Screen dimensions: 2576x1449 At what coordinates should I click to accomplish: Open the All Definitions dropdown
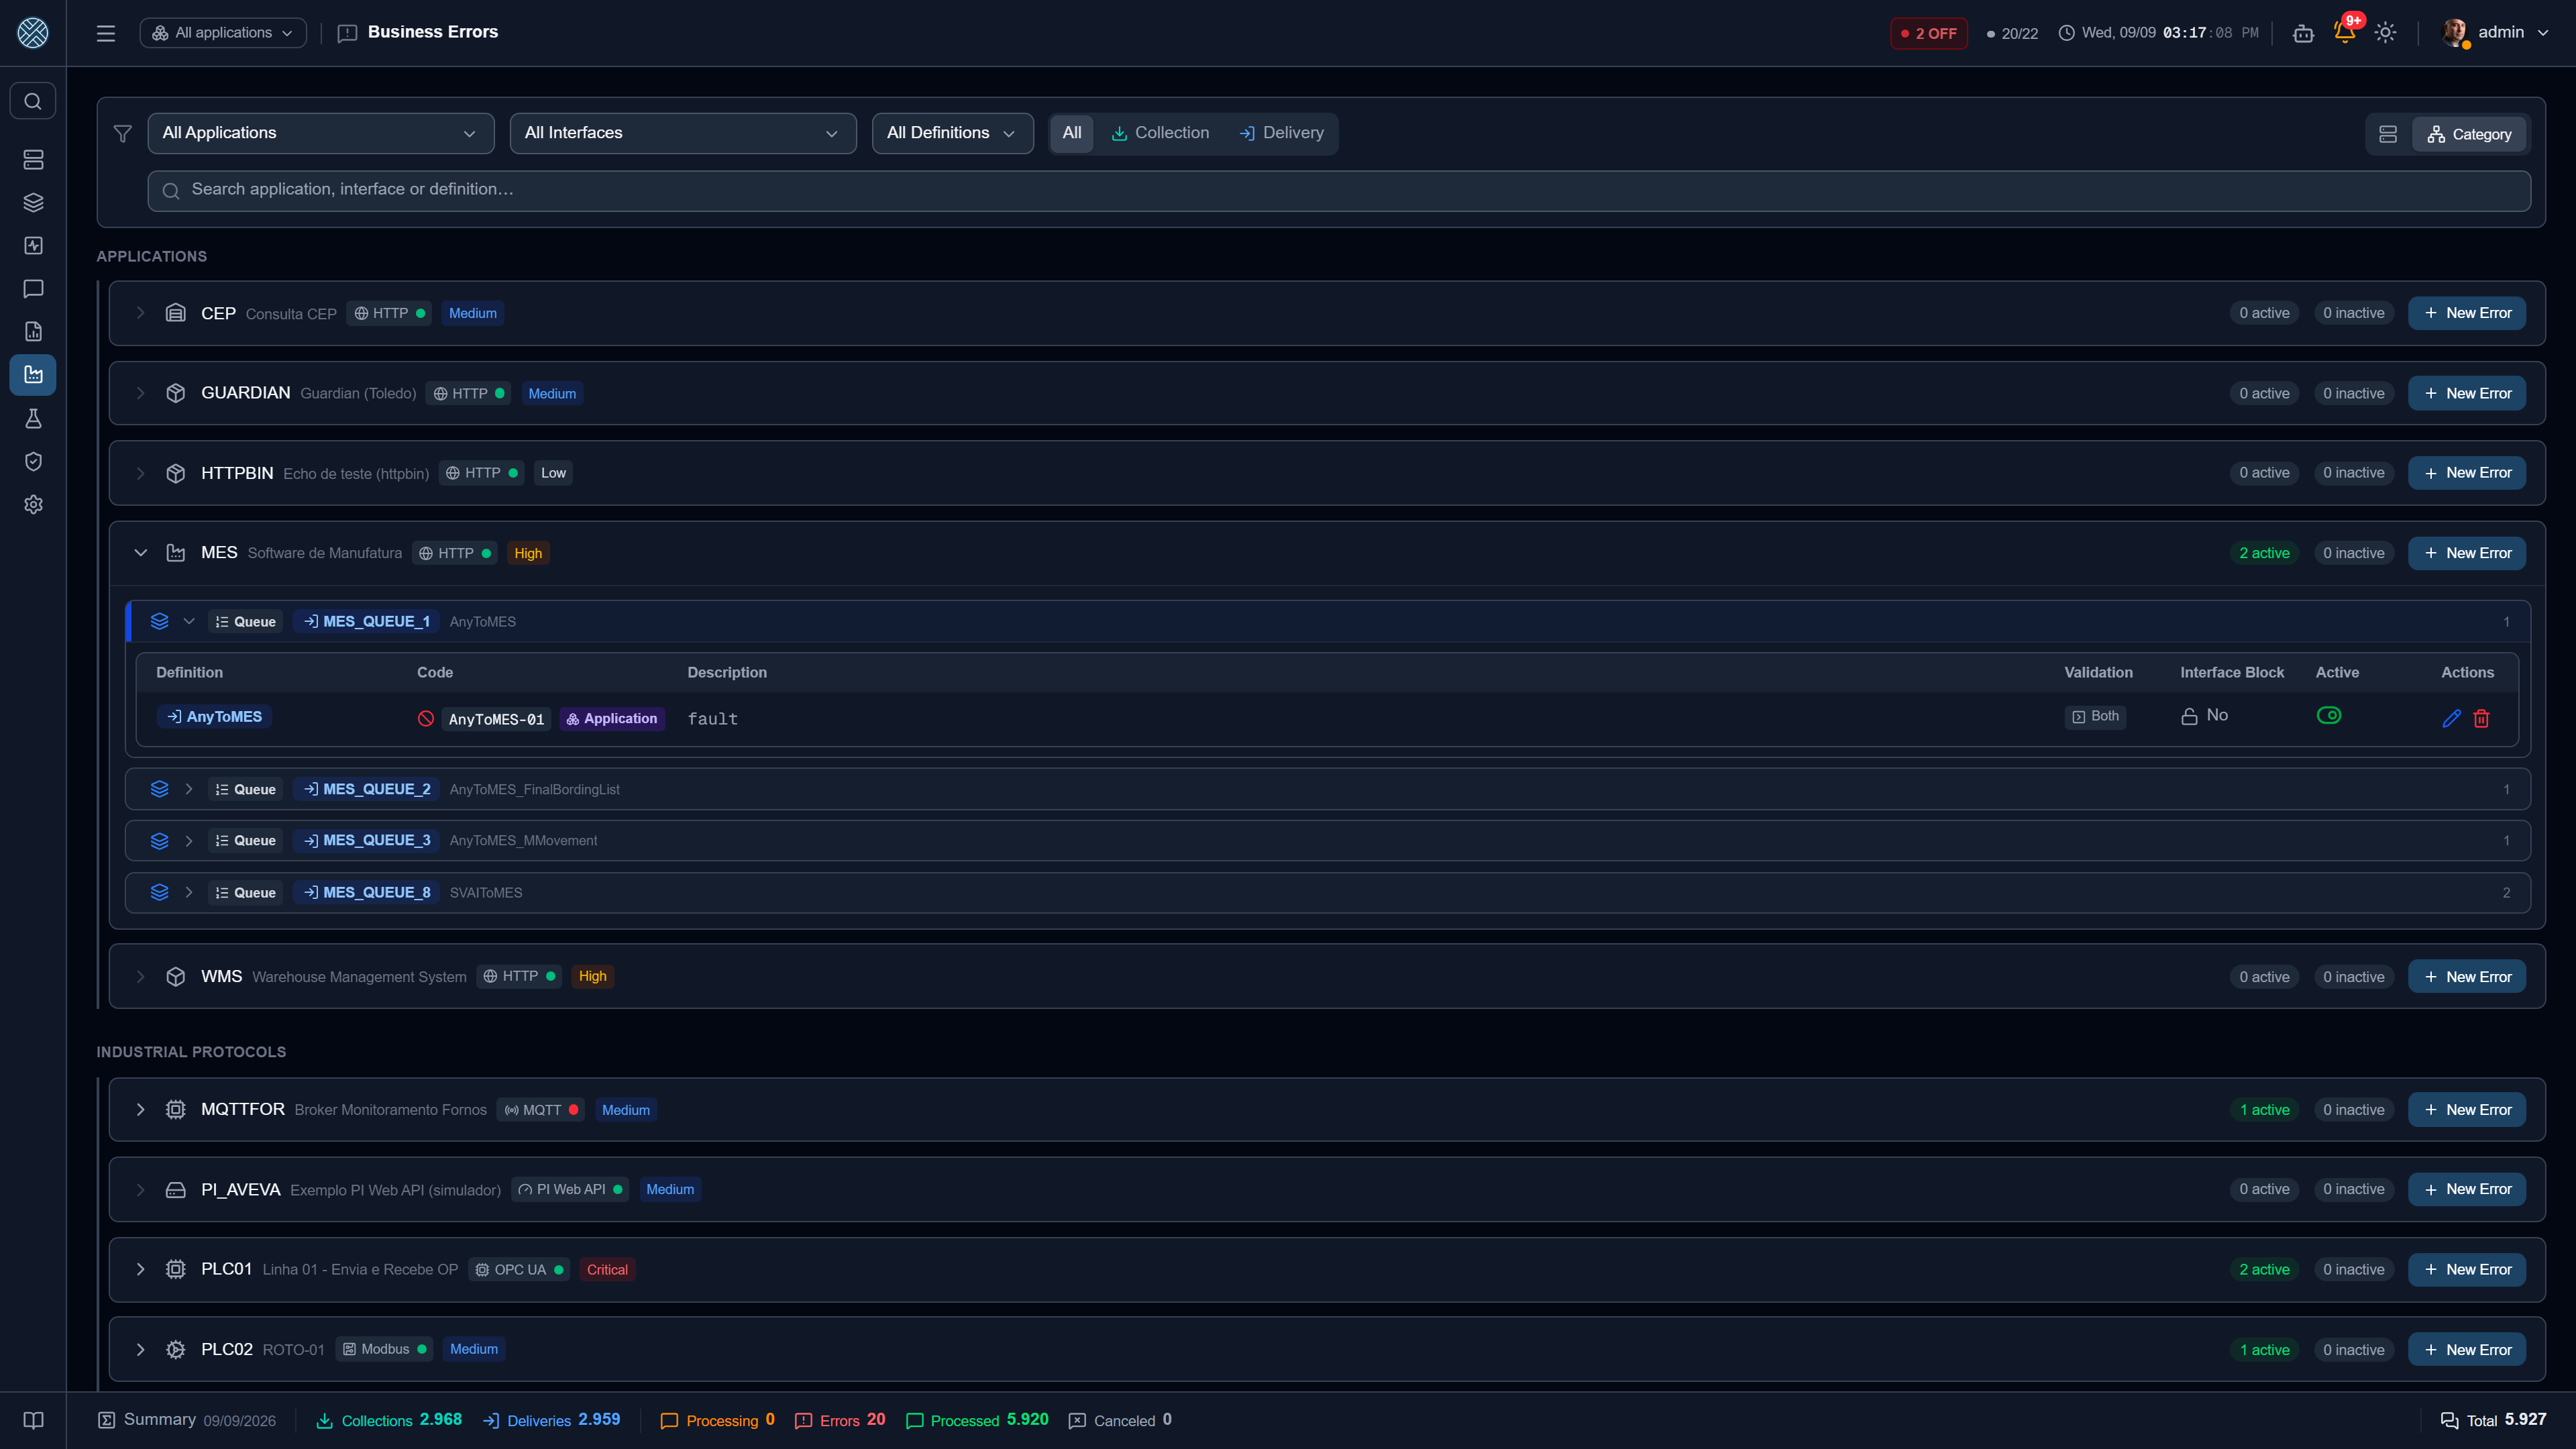click(952, 133)
